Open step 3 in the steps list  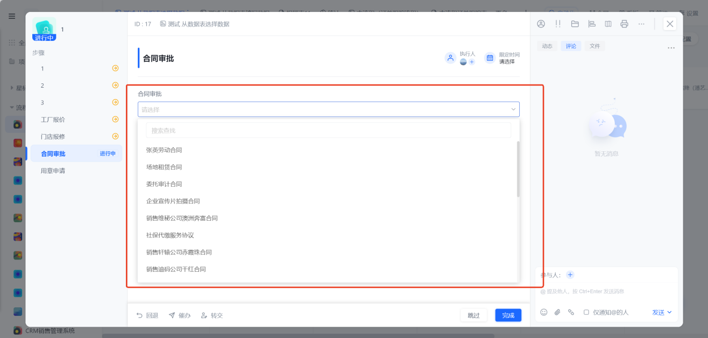76,102
